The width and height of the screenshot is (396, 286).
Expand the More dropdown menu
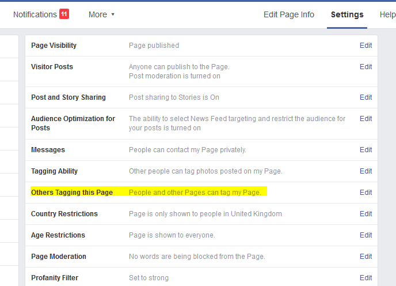(101, 14)
